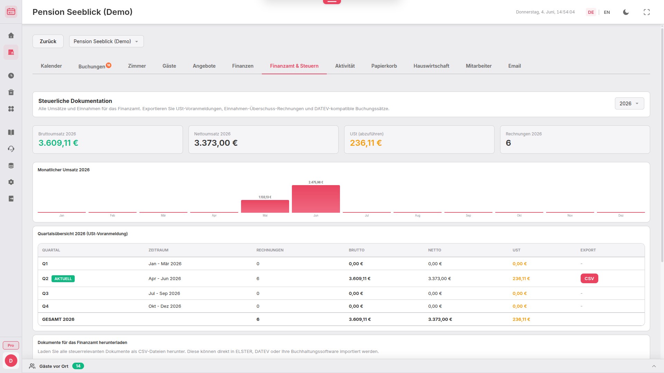Open the clock history sidebar icon
The height and width of the screenshot is (373, 664).
(x=11, y=76)
